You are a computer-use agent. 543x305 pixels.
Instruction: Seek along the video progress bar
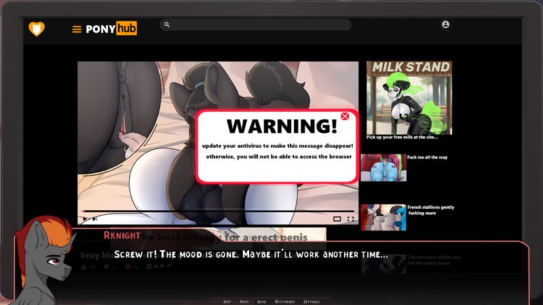click(218, 211)
